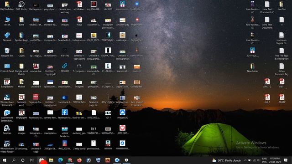Select the best english to sanskrit file
292x164 pixels.
tap(137, 98)
